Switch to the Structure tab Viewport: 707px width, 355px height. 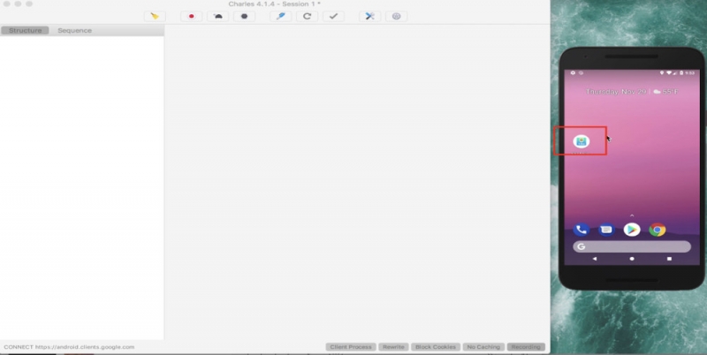click(x=26, y=31)
